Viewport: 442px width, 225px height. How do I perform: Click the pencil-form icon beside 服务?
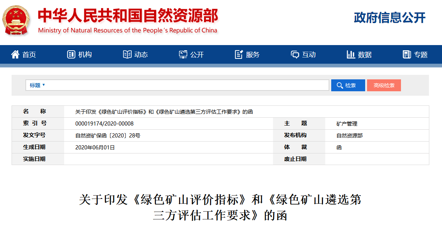tap(239, 55)
